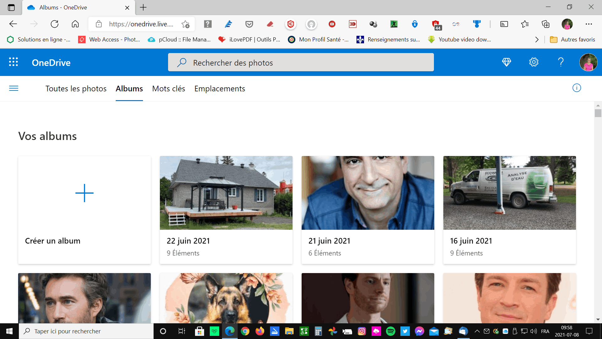Open the Pocket extension
The width and height of the screenshot is (602, 339).
point(249,24)
